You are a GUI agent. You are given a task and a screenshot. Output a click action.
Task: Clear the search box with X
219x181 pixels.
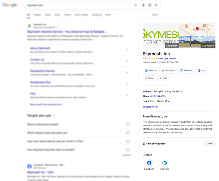136,5
